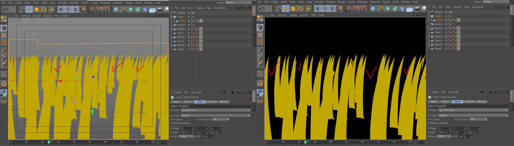The width and height of the screenshot is (514, 146).
Task: Toggle coordinate system icon in right window toolbar
Action: (x=340, y=9)
